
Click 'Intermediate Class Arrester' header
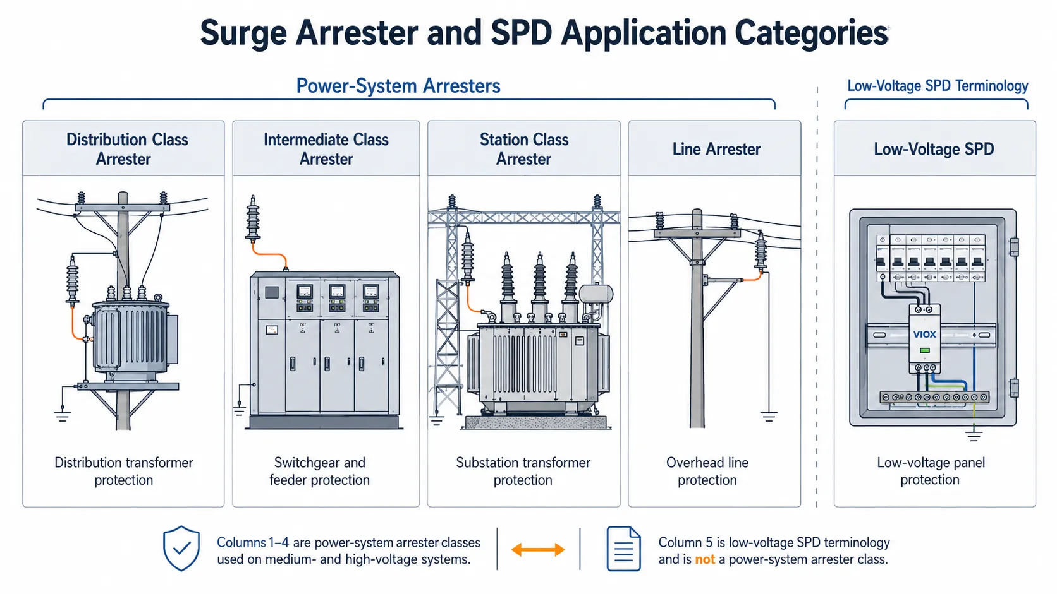[x=326, y=149]
